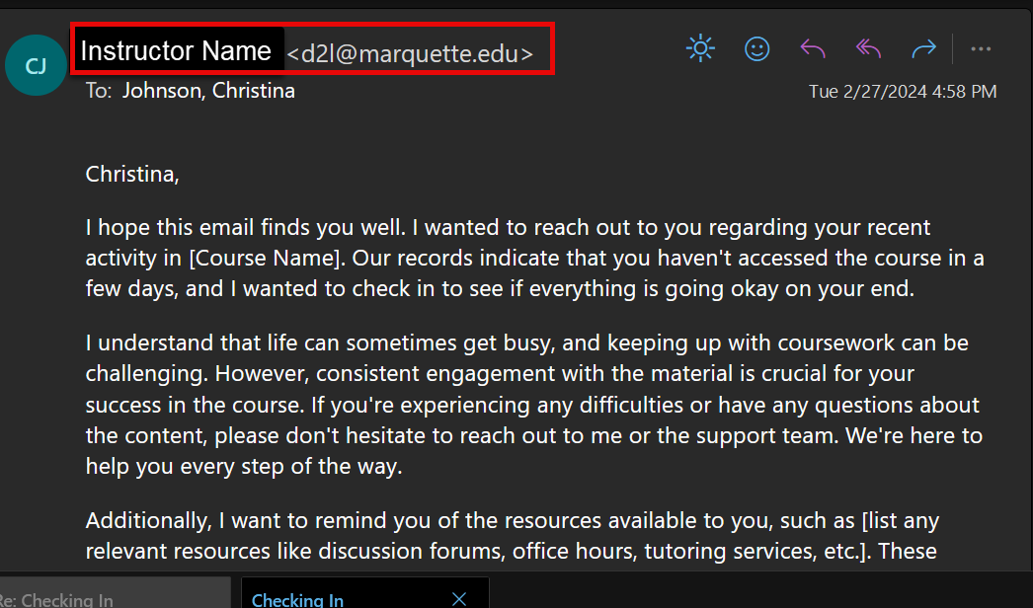Open the emoji reaction picker
Image resolution: width=1033 pixels, height=608 pixels.
pyautogui.click(x=757, y=48)
